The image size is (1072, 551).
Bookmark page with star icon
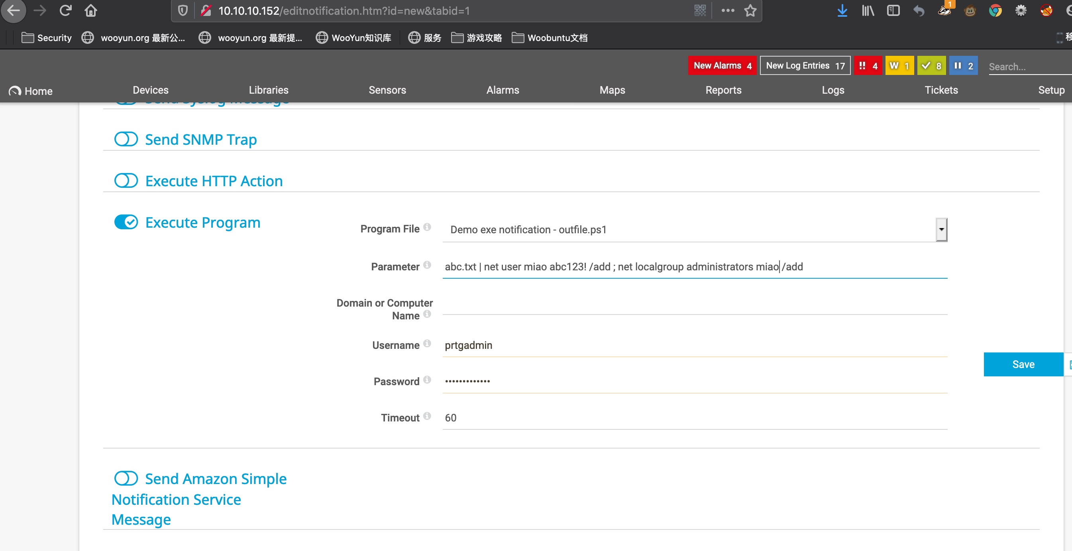point(750,10)
